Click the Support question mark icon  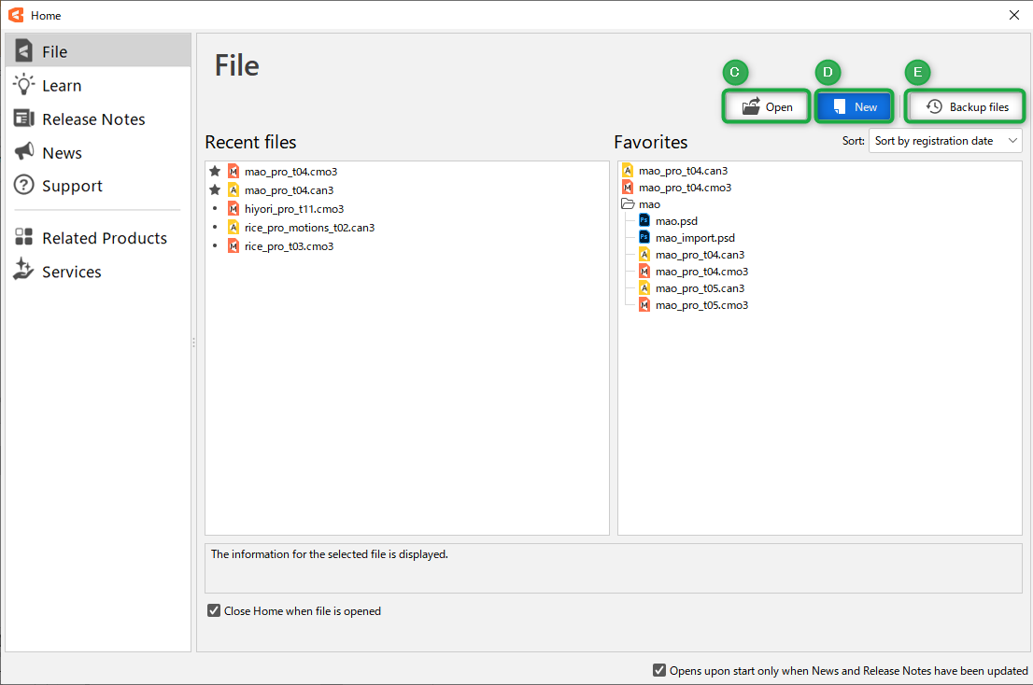click(x=24, y=186)
